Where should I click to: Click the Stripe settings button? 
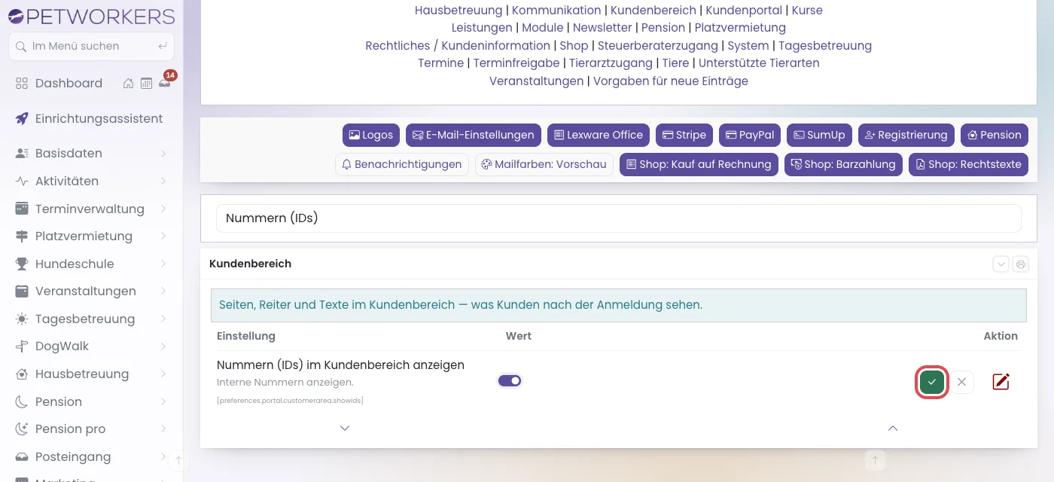point(684,135)
